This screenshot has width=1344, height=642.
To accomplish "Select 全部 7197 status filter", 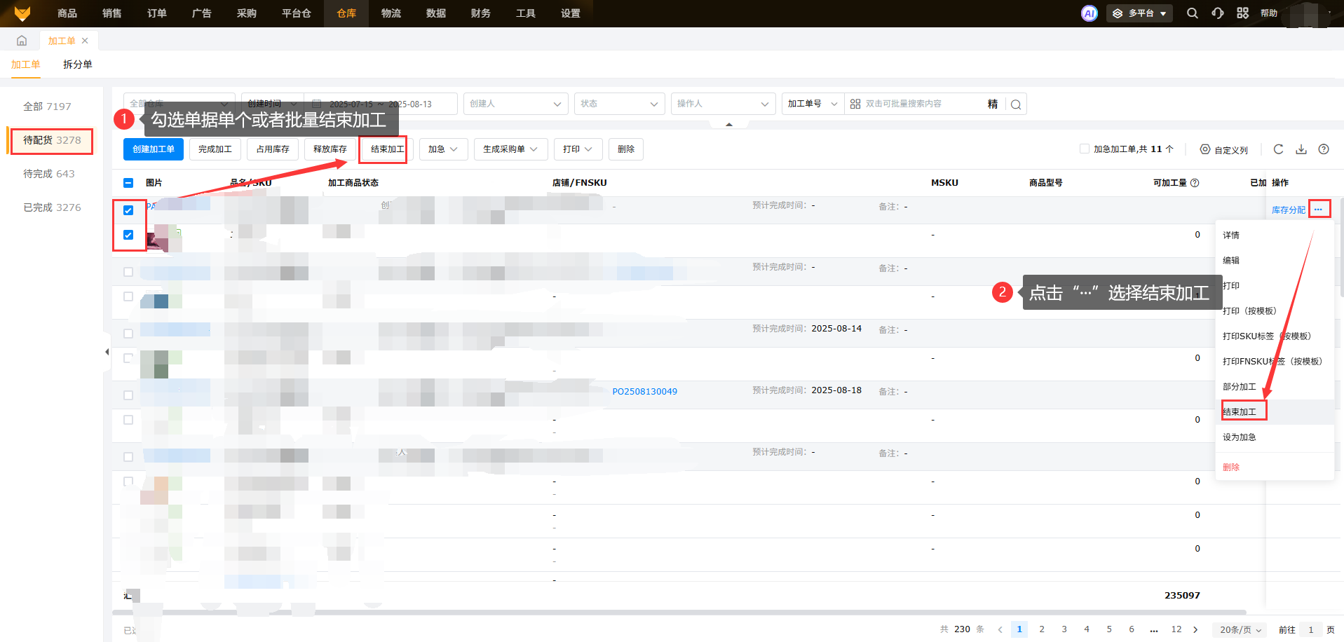I will pos(47,107).
